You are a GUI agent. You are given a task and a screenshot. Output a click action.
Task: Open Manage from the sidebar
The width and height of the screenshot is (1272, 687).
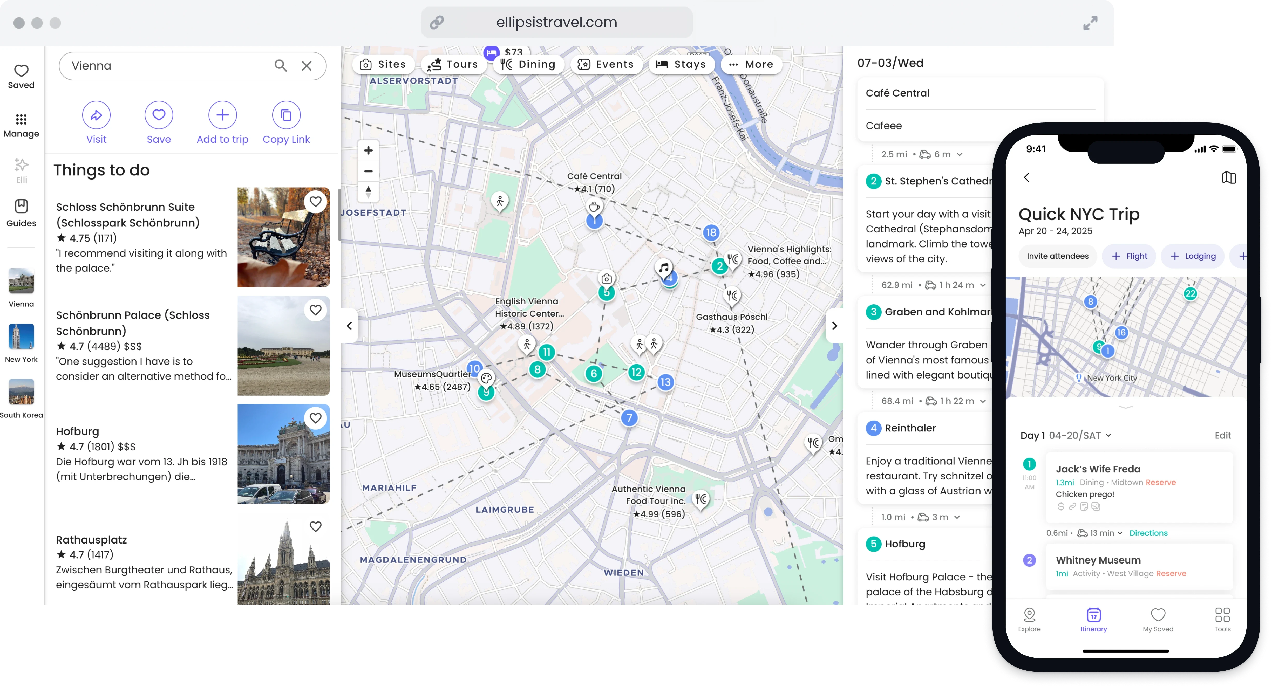click(x=21, y=125)
